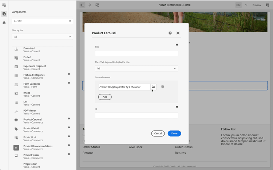273x170 pixels.
Task: Expand the mode chevron next to Edit
Action: point(246,5)
